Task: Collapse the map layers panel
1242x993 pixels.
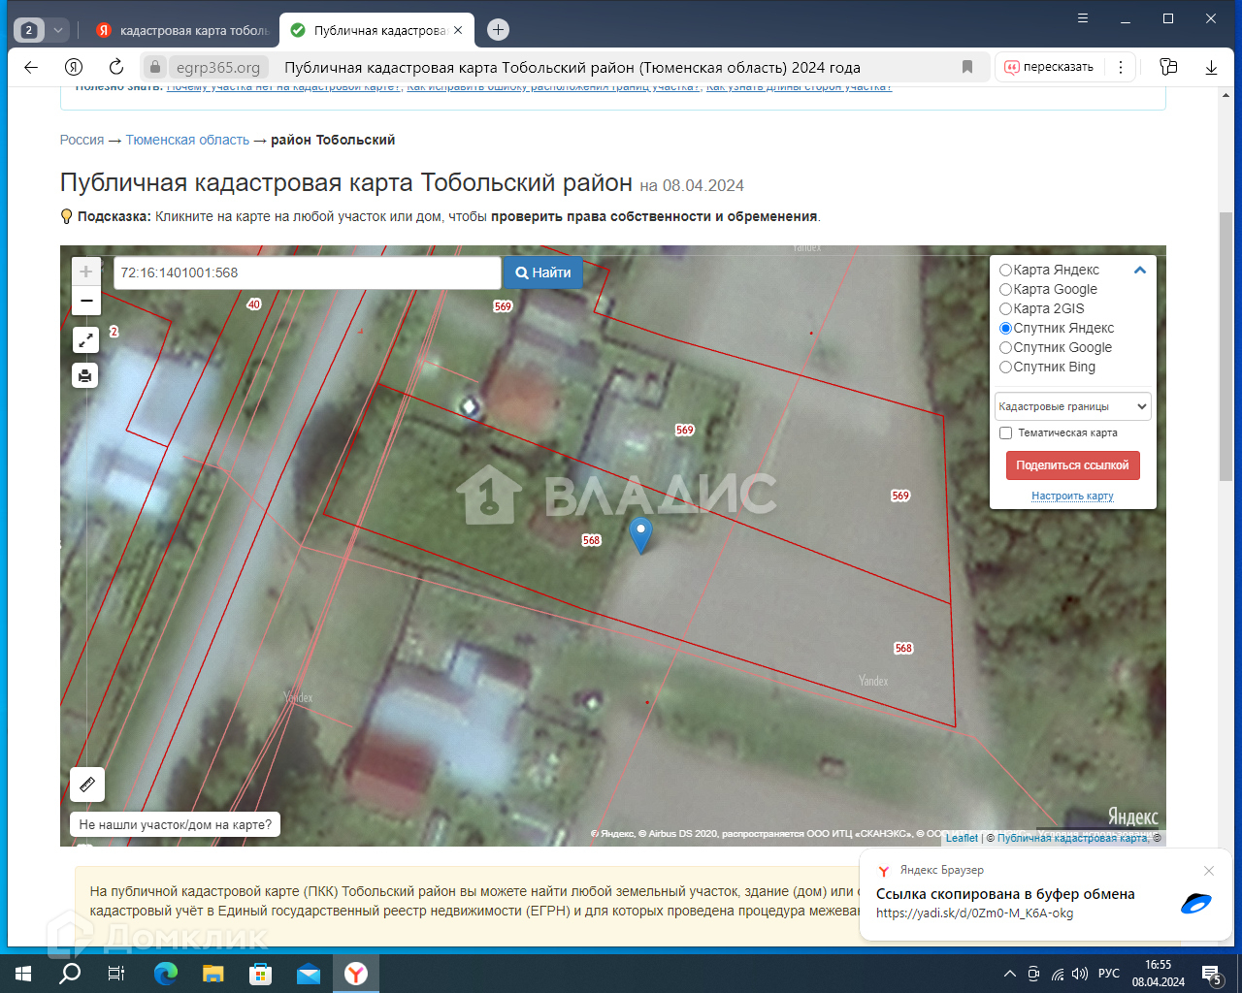Action: (1140, 271)
